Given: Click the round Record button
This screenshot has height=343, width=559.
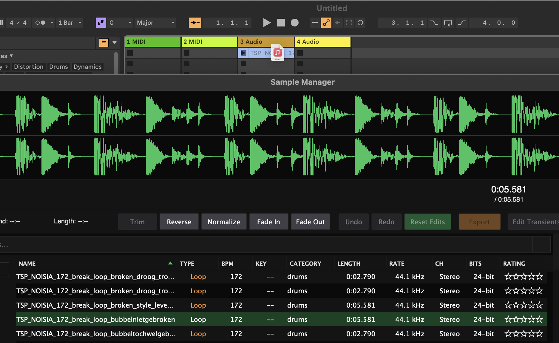Looking at the screenshot, I should pos(294,23).
